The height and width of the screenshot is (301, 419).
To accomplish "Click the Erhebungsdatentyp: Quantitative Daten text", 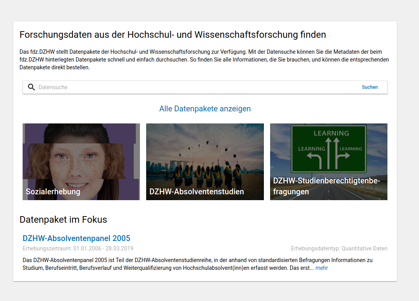I will tap(339, 248).
